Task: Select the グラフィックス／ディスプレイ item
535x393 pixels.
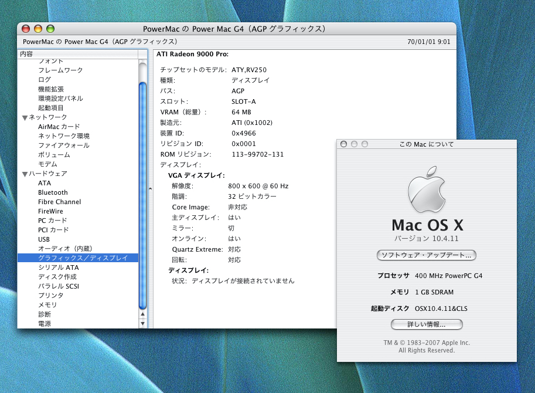Action: 83,258
